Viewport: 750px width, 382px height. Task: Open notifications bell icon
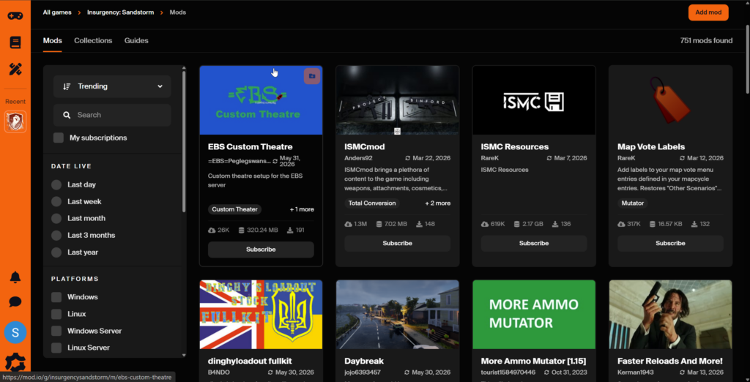(x=15, y=277)
